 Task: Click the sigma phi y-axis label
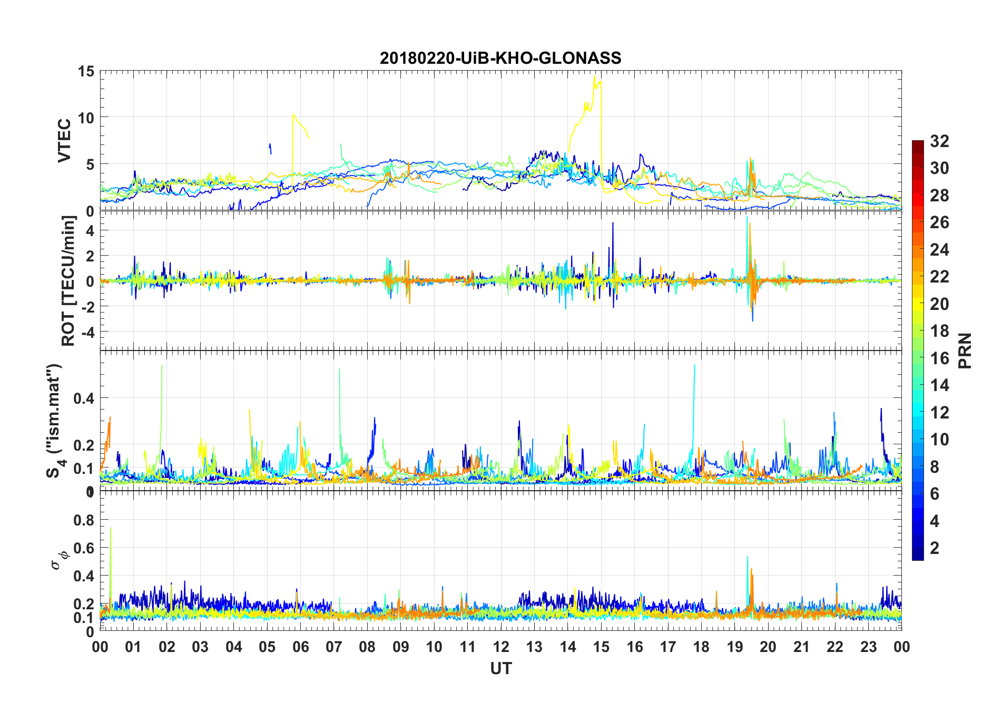pos(60,560)
